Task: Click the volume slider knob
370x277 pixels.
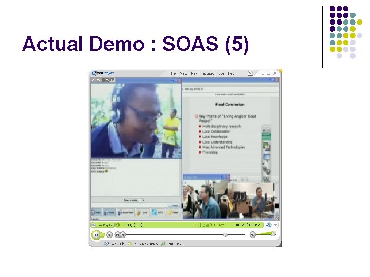Action: (273, 234)
